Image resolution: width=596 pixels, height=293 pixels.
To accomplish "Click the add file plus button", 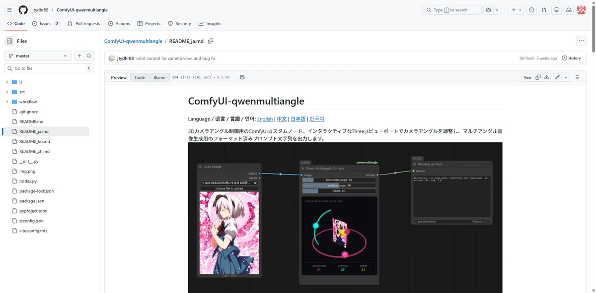I will click(x=79, y=56).
